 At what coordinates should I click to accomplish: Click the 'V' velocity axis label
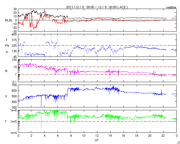pyautogui.click(x=6, y=96)
